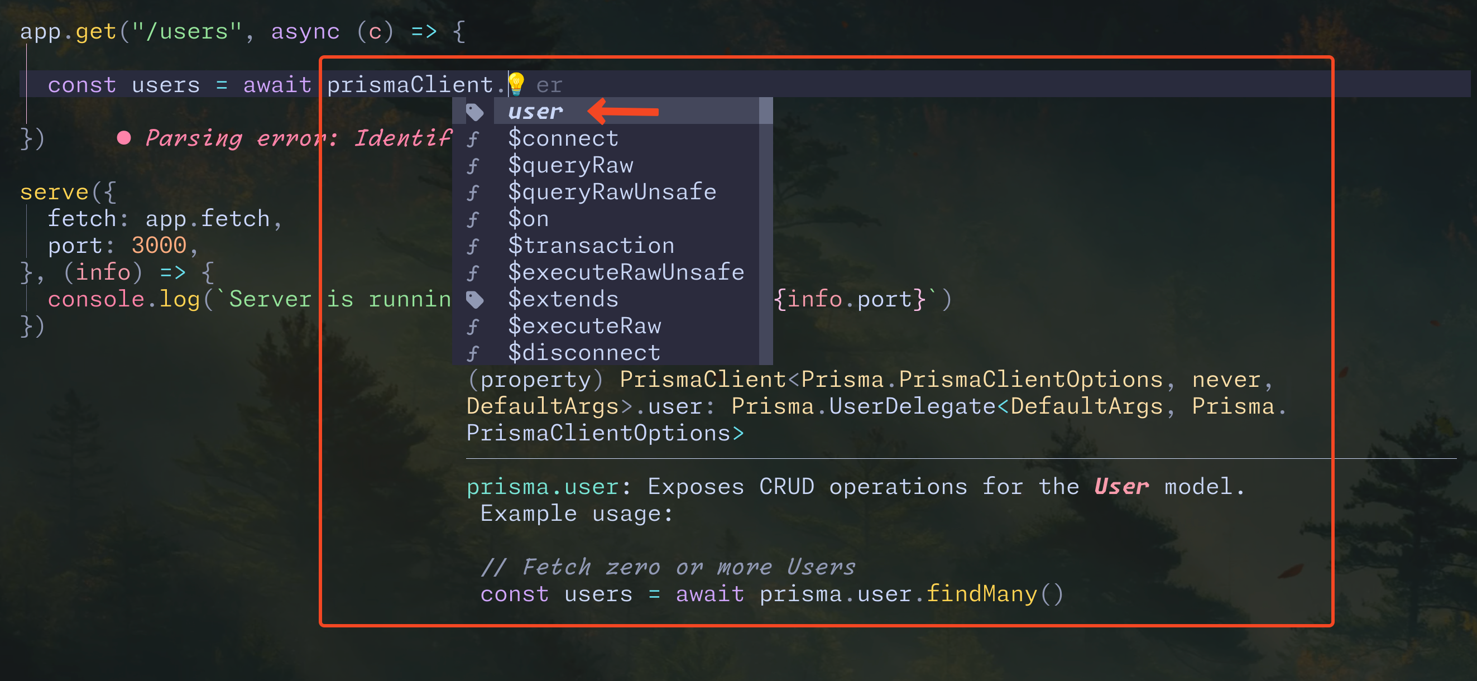Pick $queryRawUnsafe in the suggestion list
Image resolution: width=1477 pixels, height=681 pixels.
click(x=612, y=192)
